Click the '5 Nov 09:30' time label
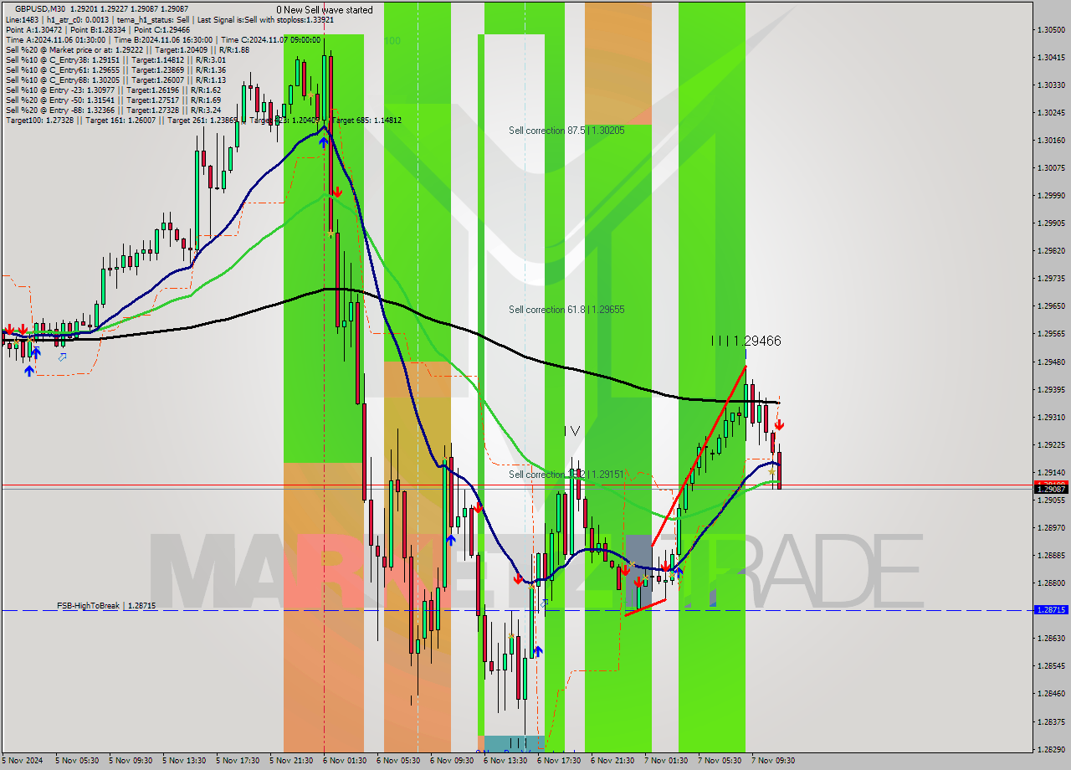 click(x=131, y=761)
